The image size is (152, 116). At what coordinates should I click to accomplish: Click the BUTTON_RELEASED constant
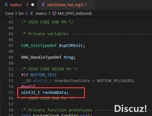point(115,81)
